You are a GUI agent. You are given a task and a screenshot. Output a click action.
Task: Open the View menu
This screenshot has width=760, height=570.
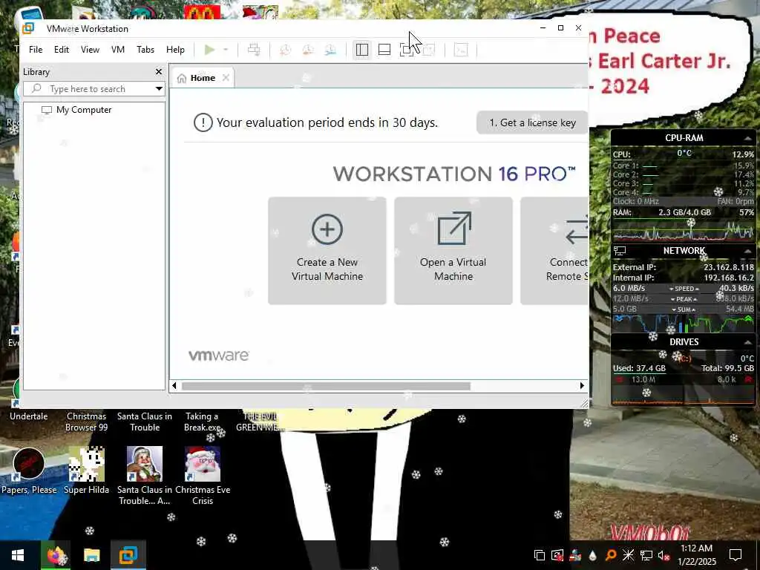click(90, 50)
